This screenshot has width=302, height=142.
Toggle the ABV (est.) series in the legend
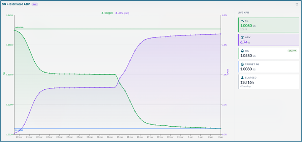122,13
